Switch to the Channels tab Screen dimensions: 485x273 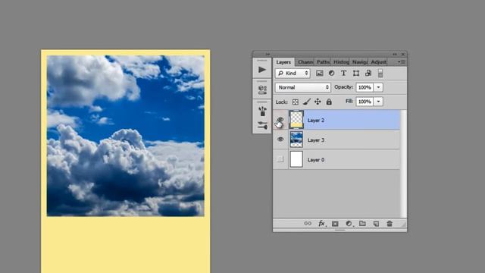point(305,62)
